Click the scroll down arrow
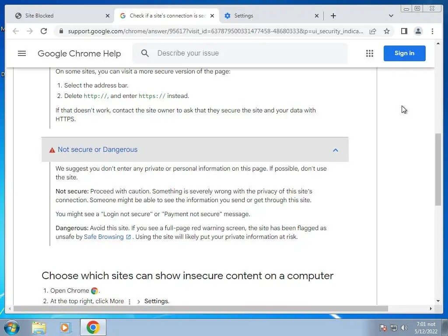 (x=438, y=301)
